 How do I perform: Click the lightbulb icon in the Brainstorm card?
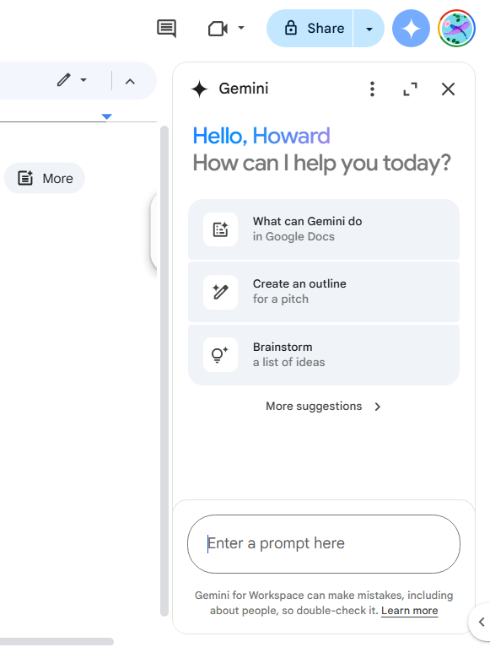(x=221, y=355)
